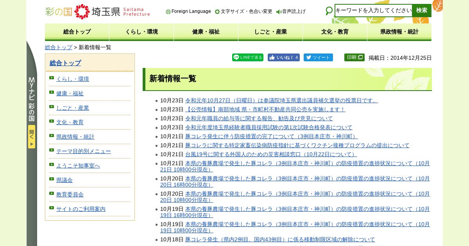Click the 印刷 print button
The height and width of the screenshot is (246, 469).
354,57
